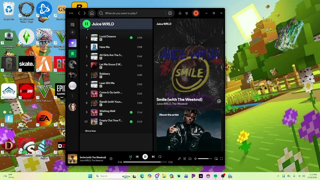Viewport: 320px width, 180px height.
Task: Add Smile to library in Now Playing panel
Action: tap(219, 101)
